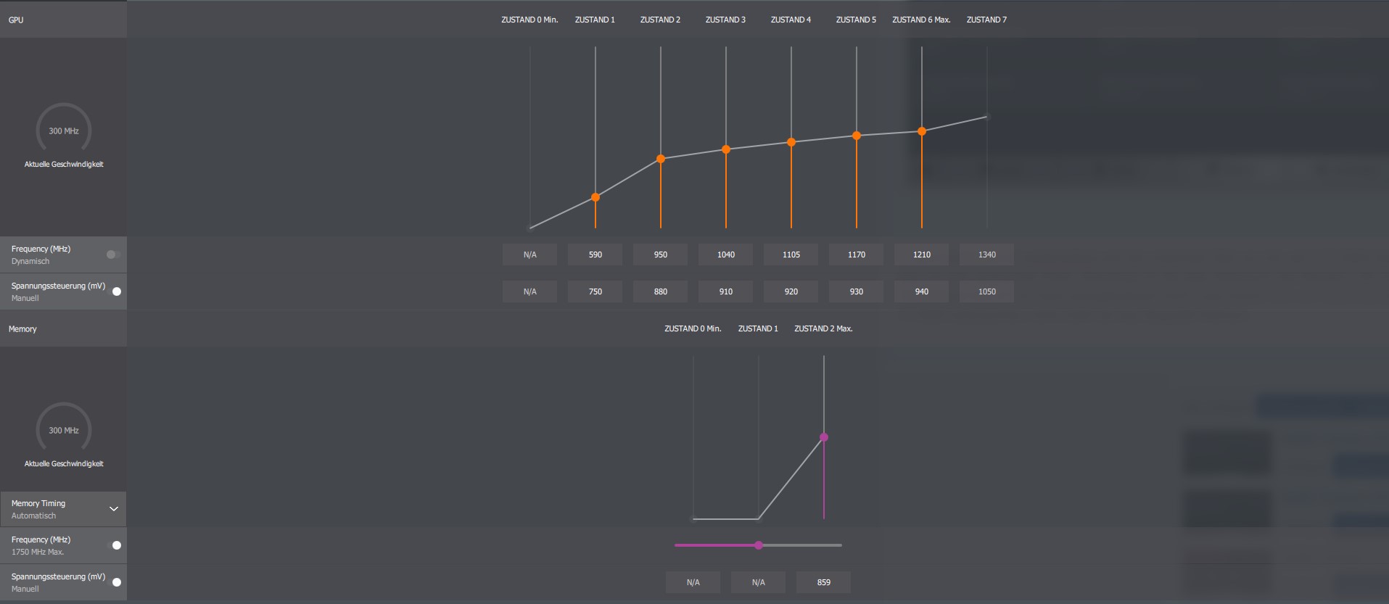The width and height of the screenshot is (1389, 604).
Task: Click the 590 frequency field
Action: 595,255
